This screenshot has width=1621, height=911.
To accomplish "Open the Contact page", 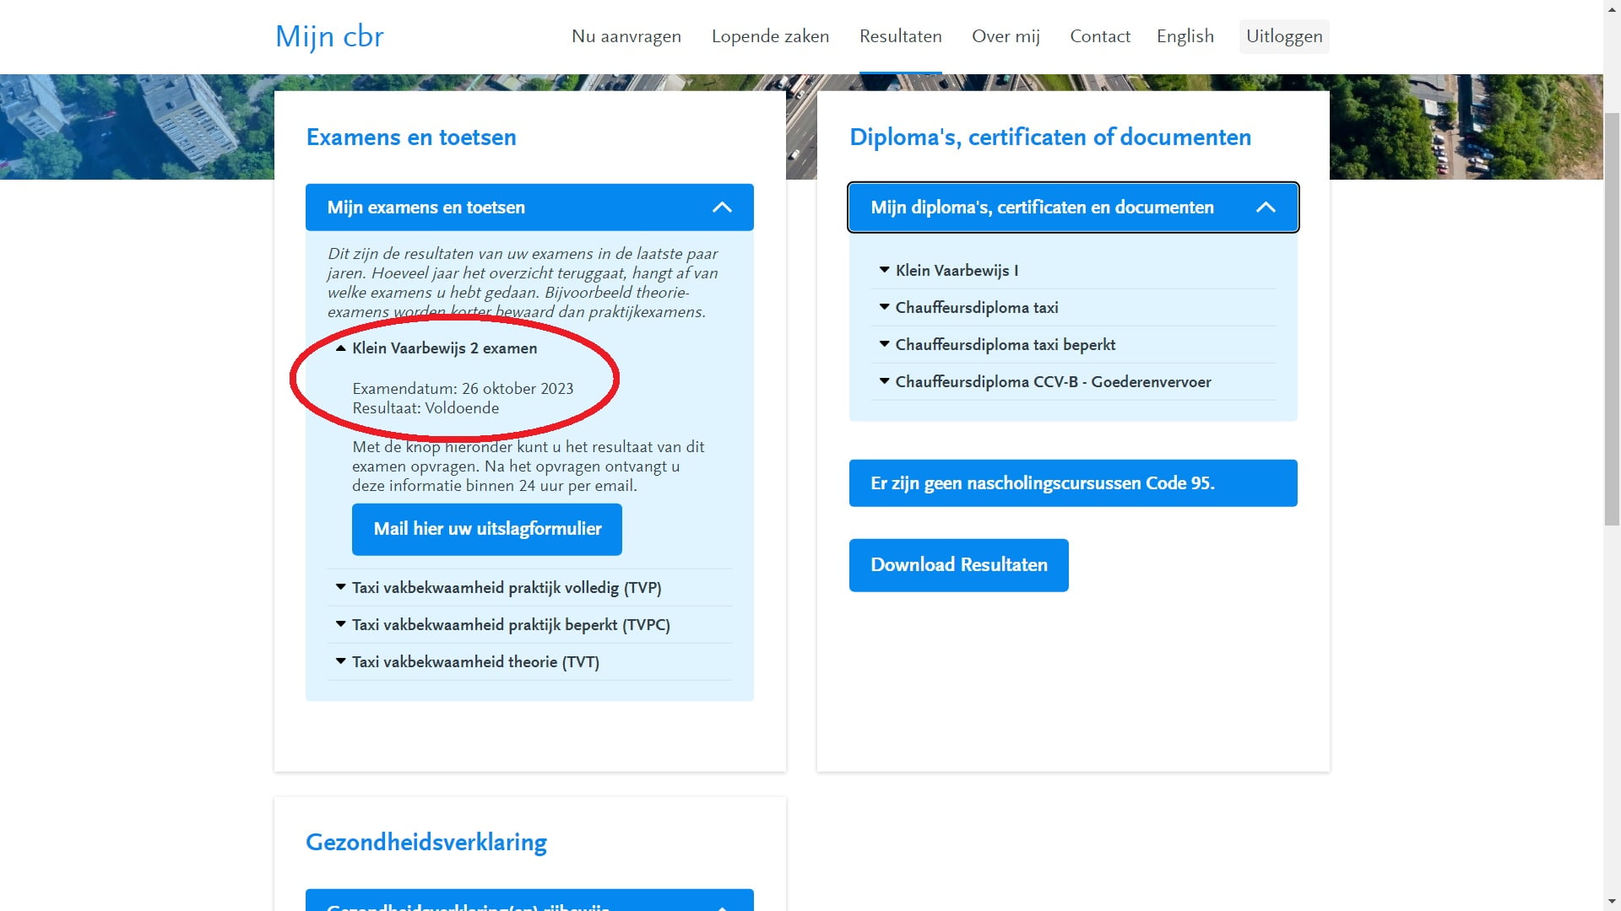I will point(1099,36).
